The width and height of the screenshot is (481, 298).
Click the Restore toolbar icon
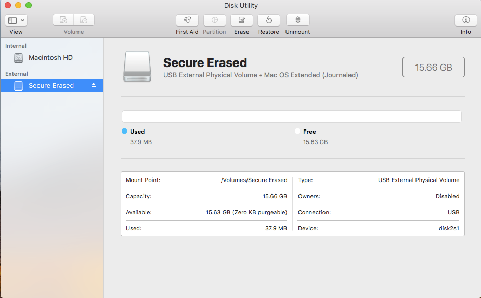[269, 20]
